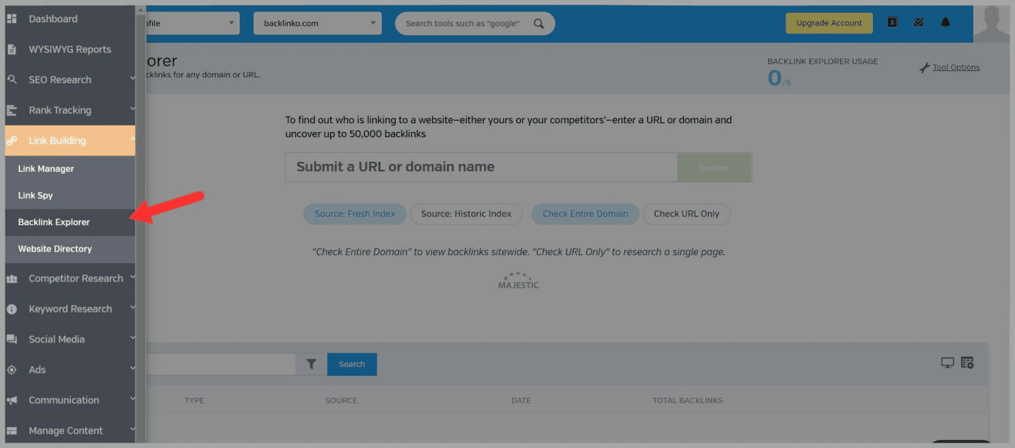Expand the Ads menu chevron
Image resolution: width=1015 pixels, height=448 pixels.
click(133, 368)
